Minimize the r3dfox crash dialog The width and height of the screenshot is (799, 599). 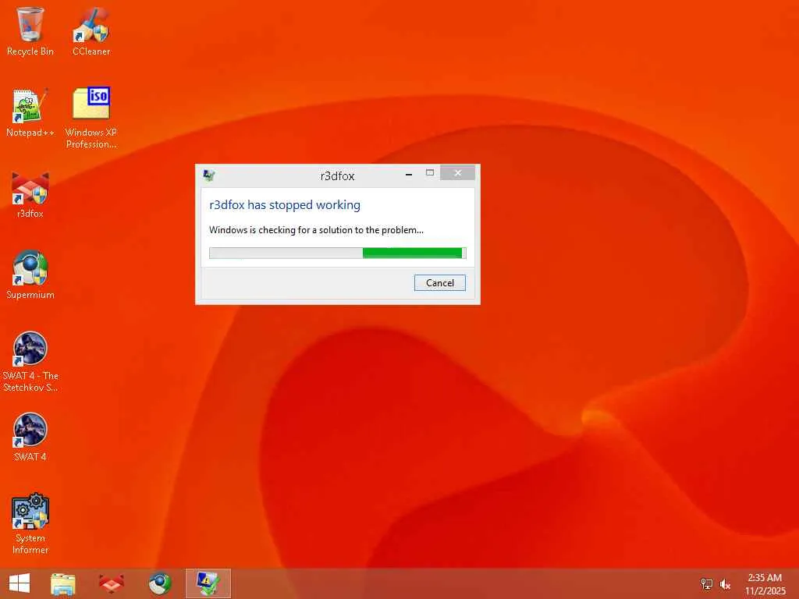click(409, 174)
